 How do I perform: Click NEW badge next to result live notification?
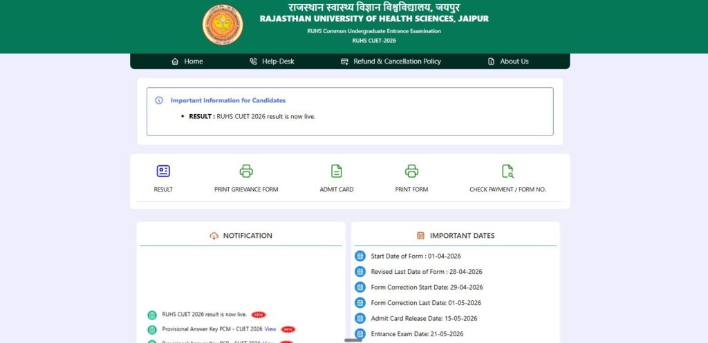click(x=259, y=315)
